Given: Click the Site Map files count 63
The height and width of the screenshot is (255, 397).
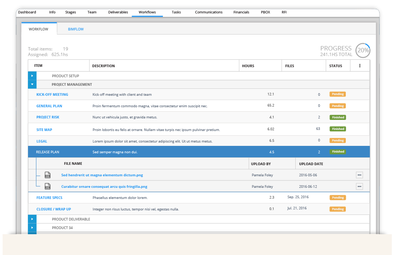Looking at the screenshot, I should coord(318,129).
